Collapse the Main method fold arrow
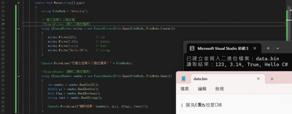292x114 pixels. pos(19,3)
